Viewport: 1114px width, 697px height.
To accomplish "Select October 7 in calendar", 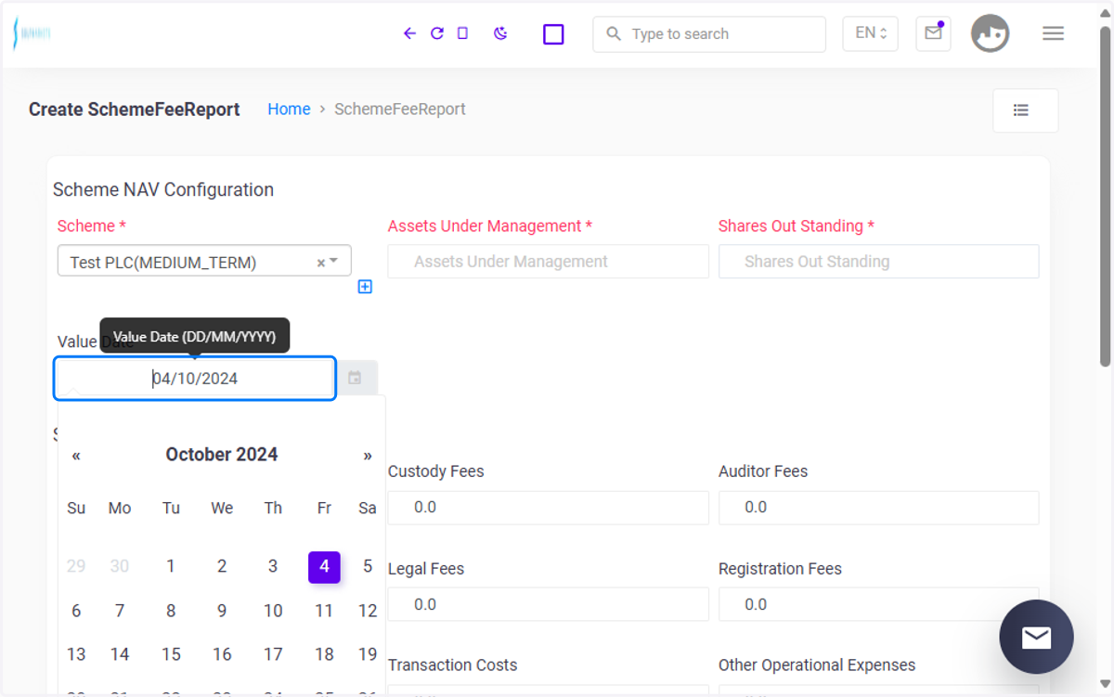I will tap(120, 611).
